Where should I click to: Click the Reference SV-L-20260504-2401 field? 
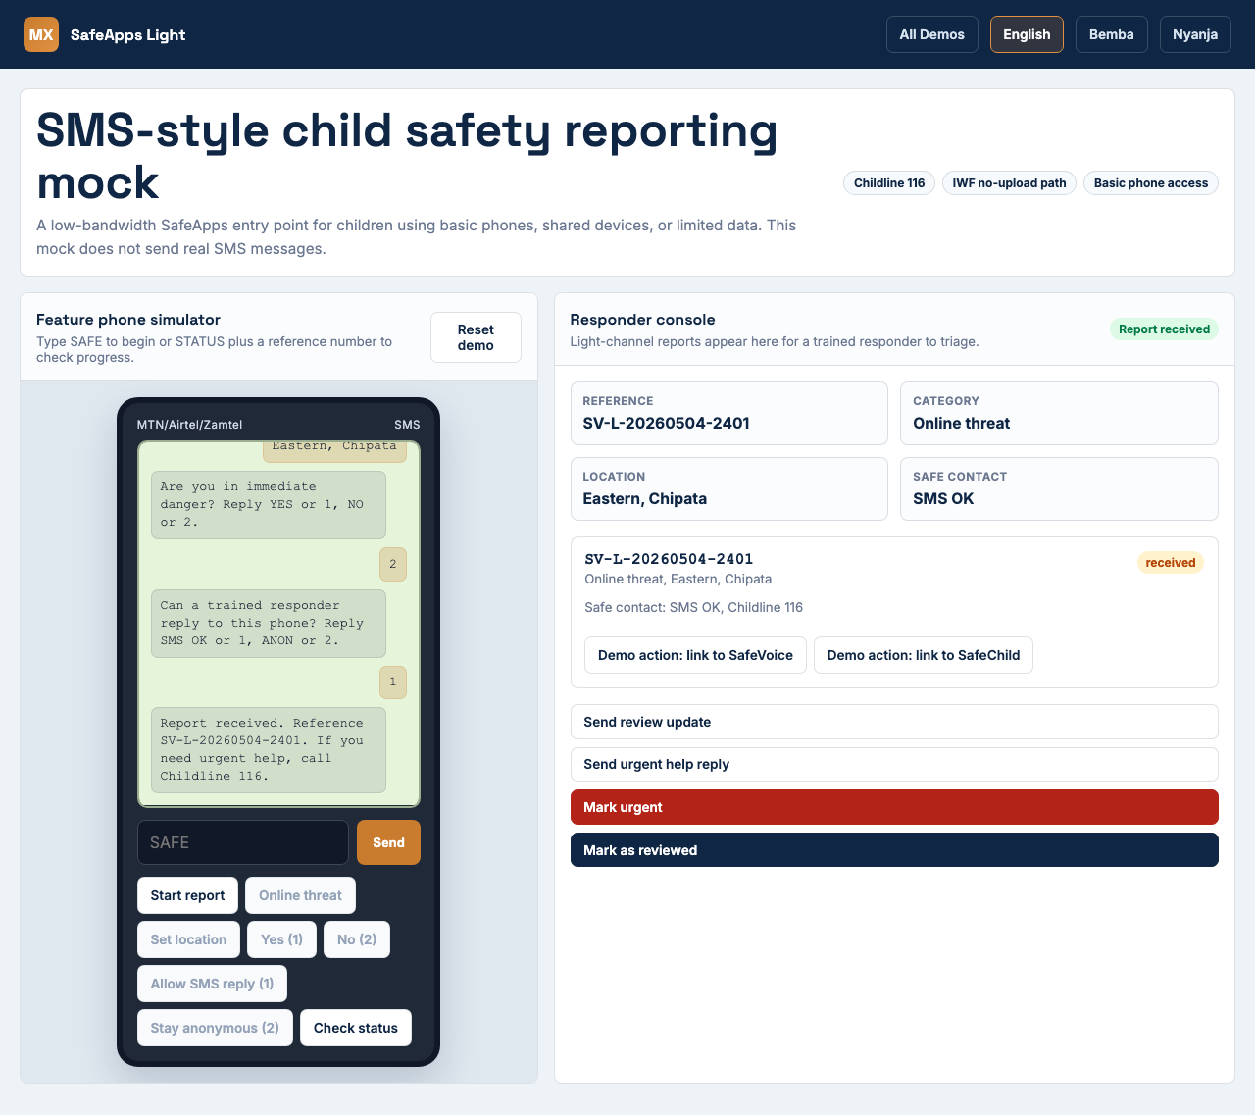coord(729,413)
